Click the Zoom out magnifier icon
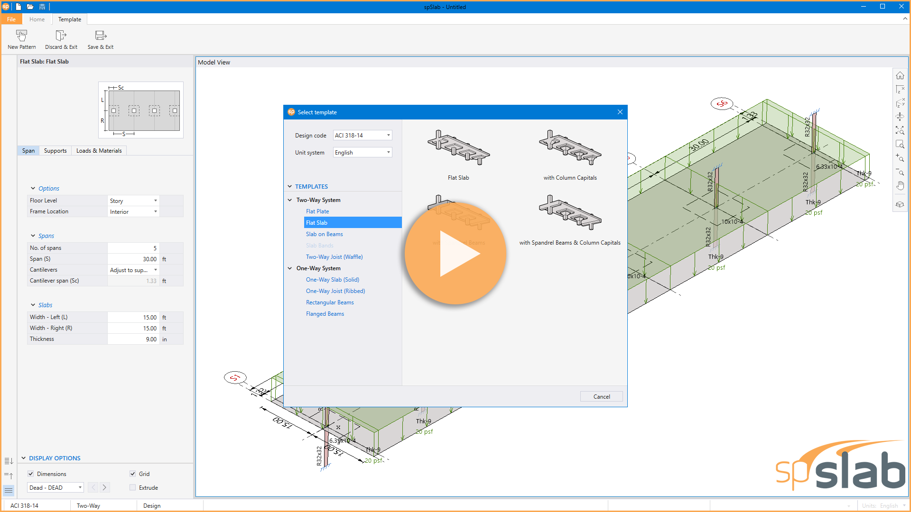 point(900,171)
